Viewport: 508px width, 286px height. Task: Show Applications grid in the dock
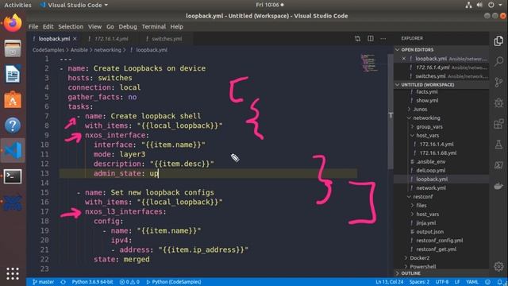pos(13,273)
